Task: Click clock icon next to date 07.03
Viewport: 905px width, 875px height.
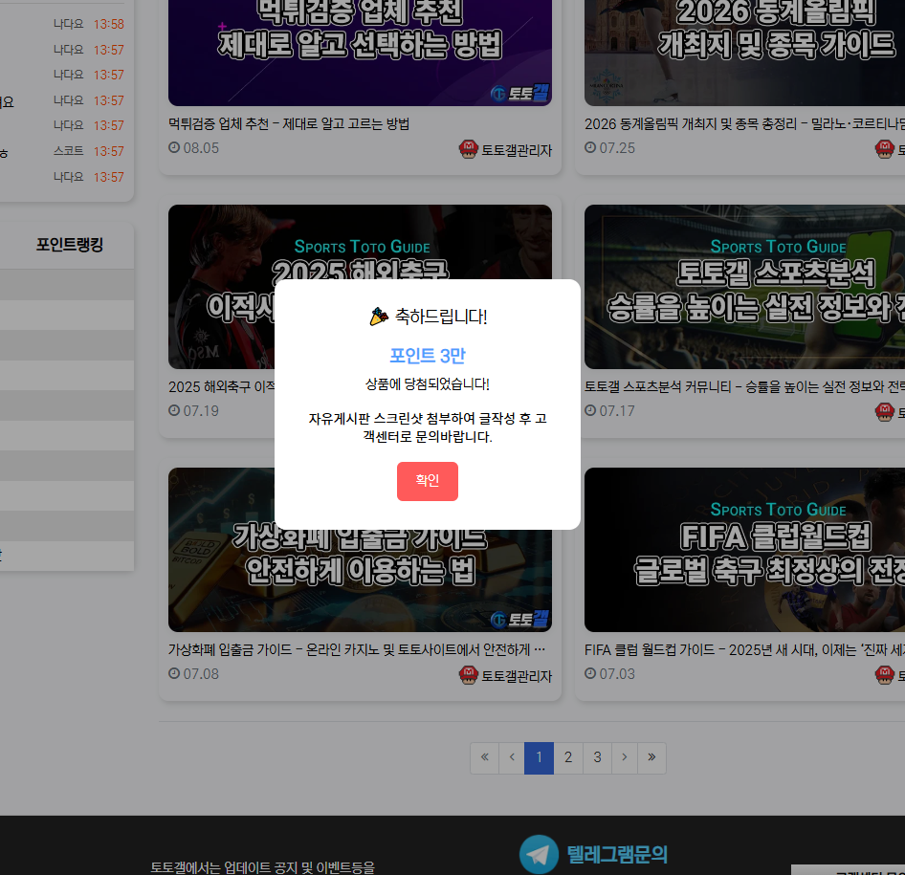Action: coord(590,673)
